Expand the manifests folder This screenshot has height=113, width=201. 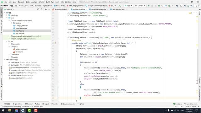(7, 15)
